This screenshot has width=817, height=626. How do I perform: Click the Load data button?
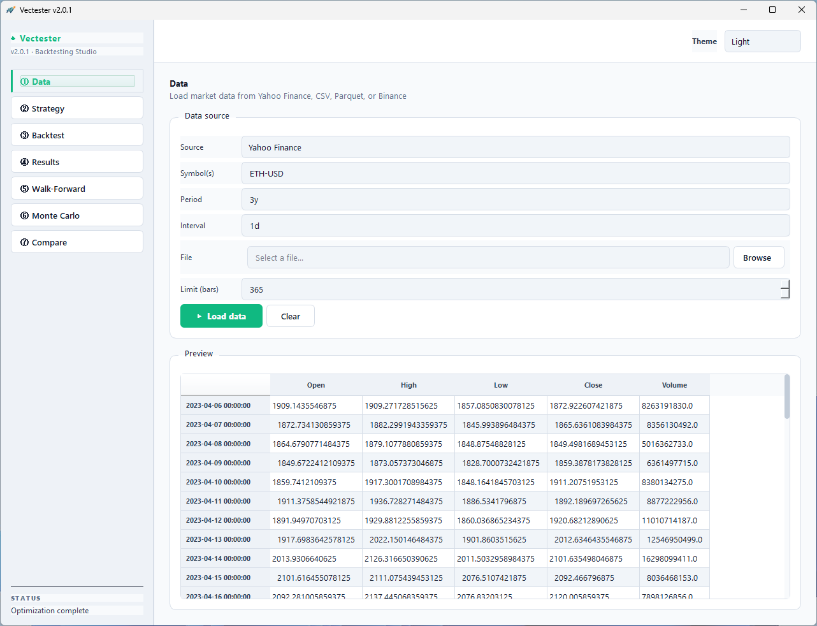point(221,316)
